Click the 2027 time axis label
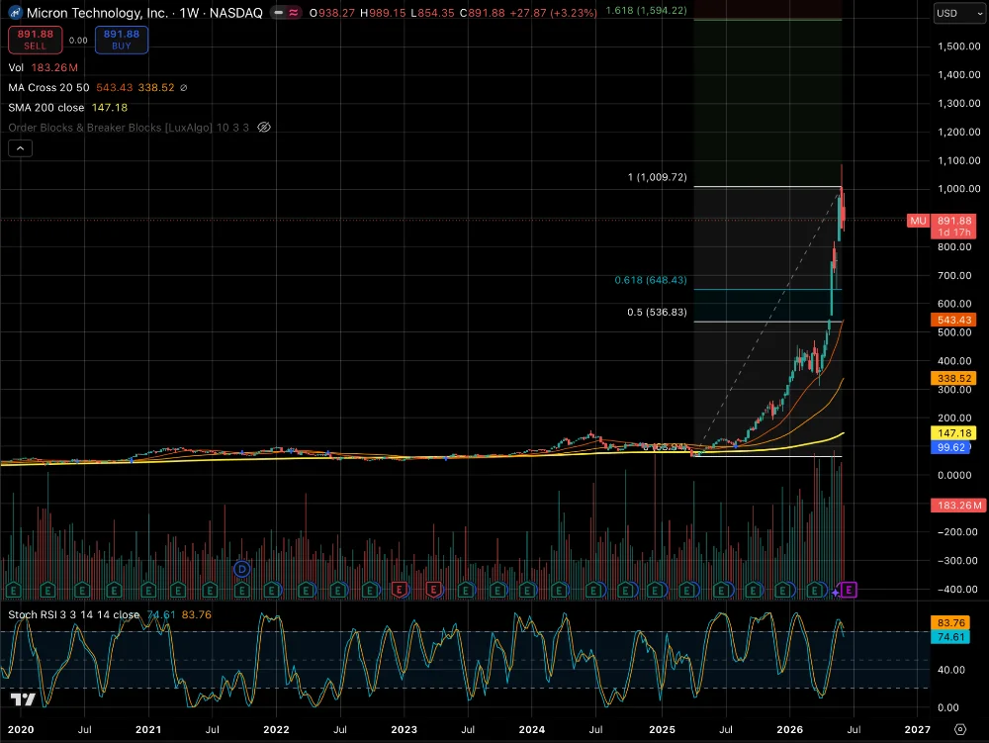989x743 pixels. pyautogui.click(x=917, y=730)
